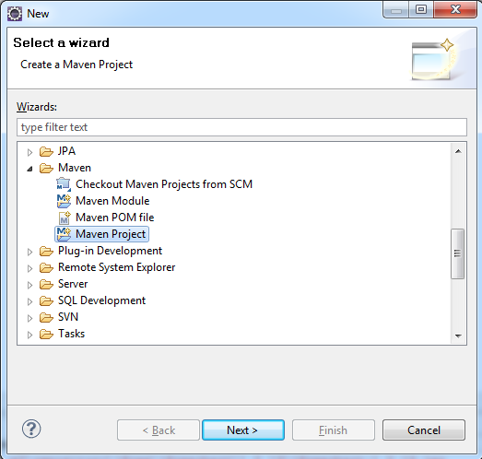Maximize the New dialog window
The width and height of the screenshot is (482, 459).
click(421, 10)
